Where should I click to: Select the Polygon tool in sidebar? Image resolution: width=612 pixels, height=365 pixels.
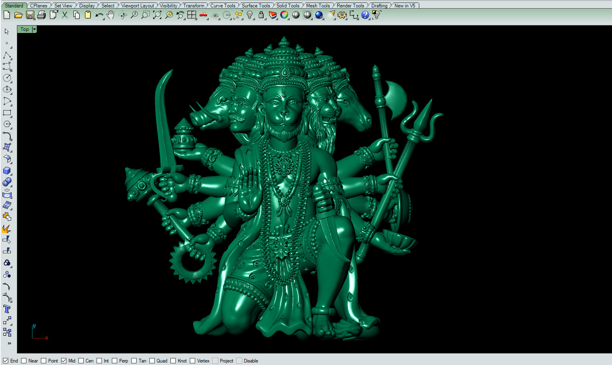7,124
